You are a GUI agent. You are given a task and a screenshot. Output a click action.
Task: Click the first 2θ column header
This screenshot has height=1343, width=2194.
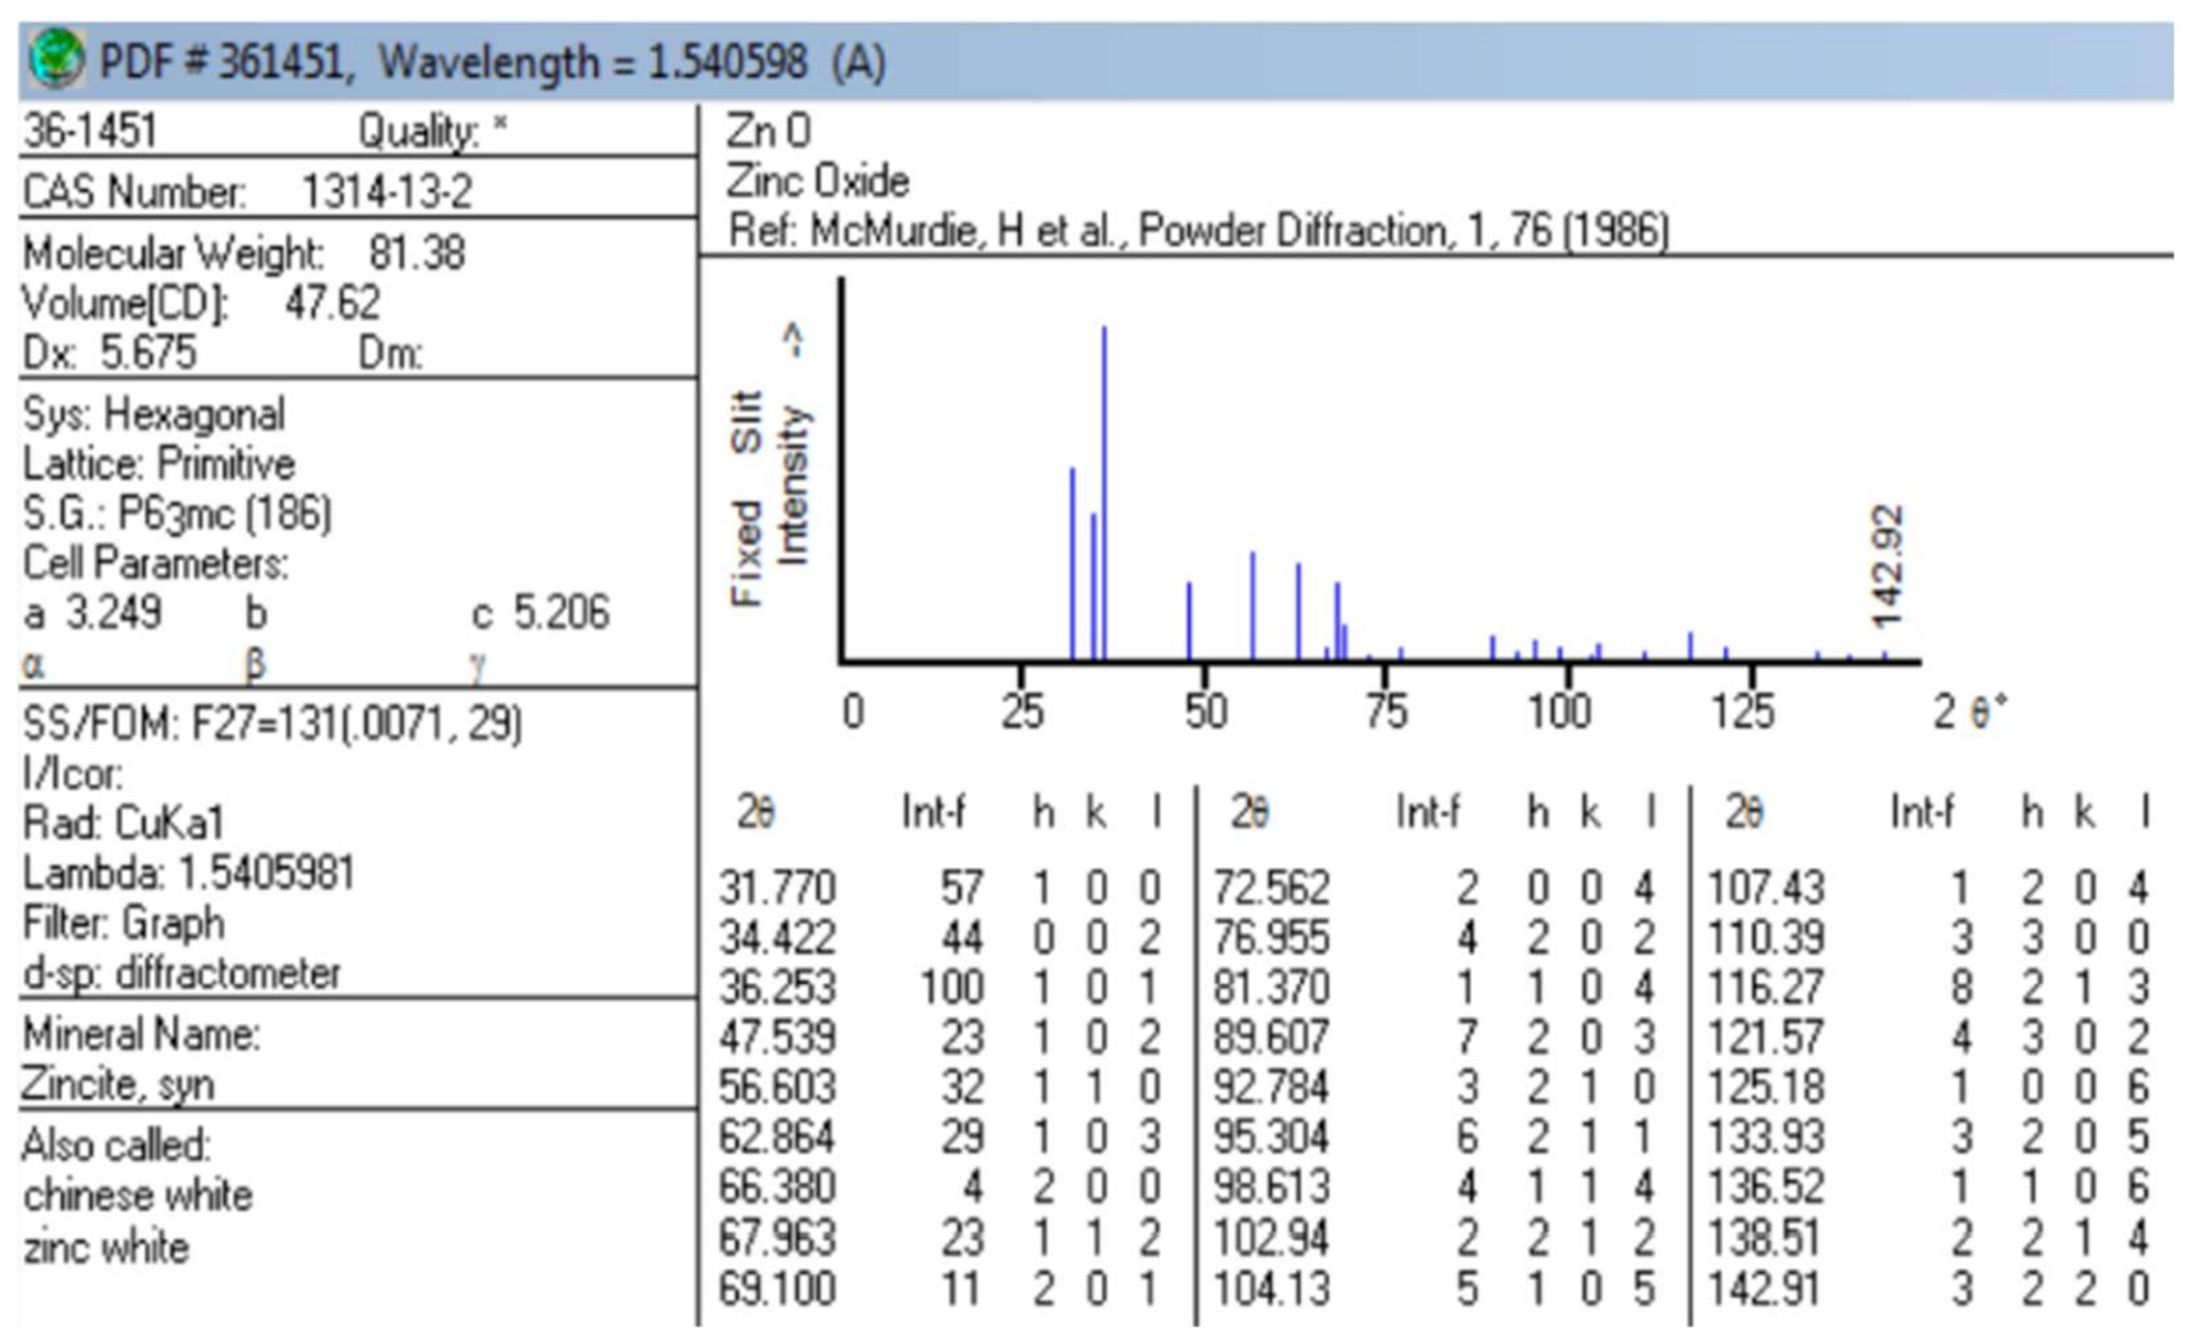point(755,812)
